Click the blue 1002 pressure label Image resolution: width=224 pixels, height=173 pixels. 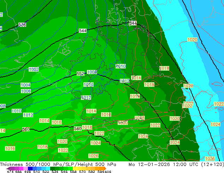point(34,69)
